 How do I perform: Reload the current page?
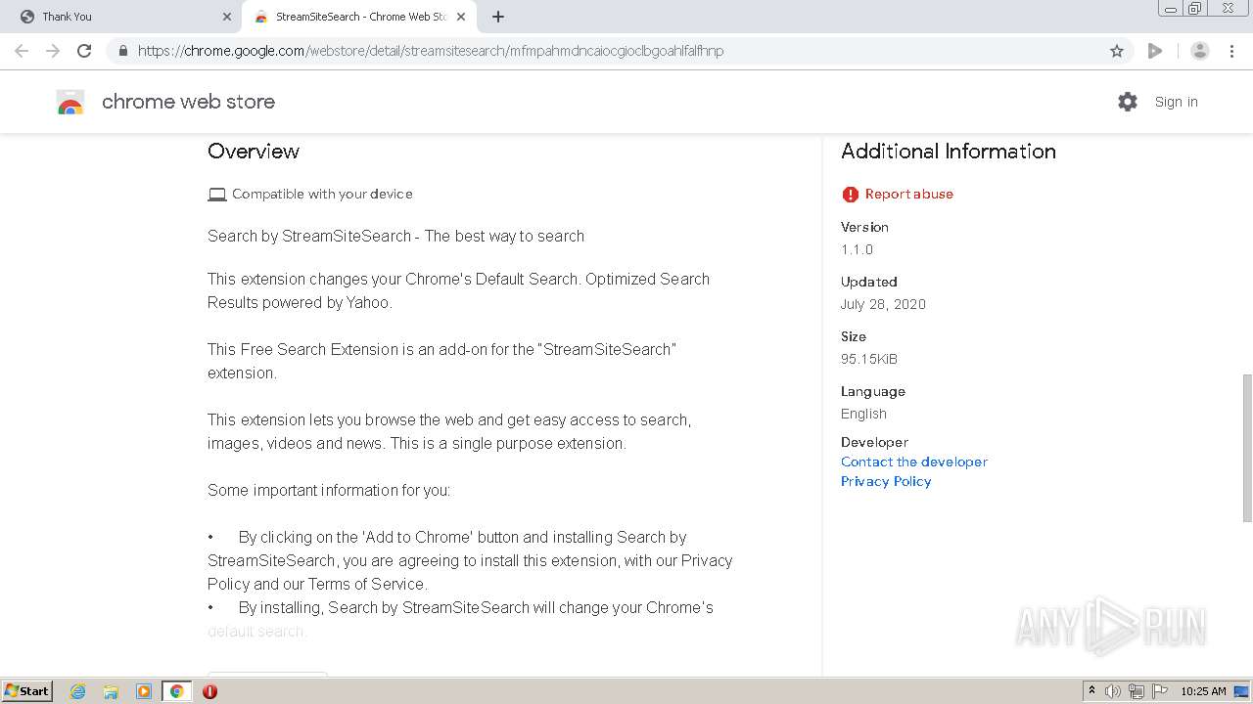[x=84, y=51]
